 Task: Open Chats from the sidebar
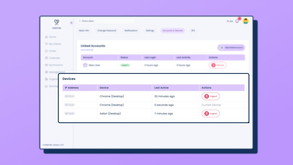coord(51,51)
